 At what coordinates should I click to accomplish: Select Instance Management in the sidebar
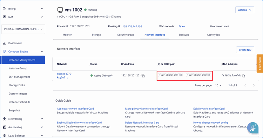click(x=23, y=60)
